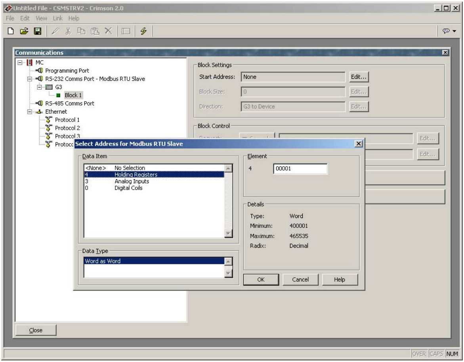Click the Protocol 2 icon
Image resolution: width=464 pixels, height=362 pixels.
[x=49, y=128]
